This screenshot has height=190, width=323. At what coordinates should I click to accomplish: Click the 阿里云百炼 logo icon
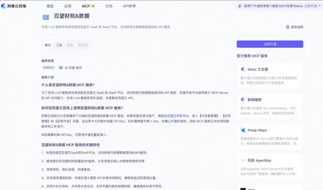(x=4, y=6)
